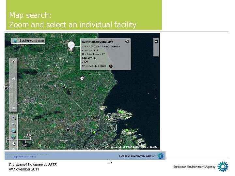Click the orange Show facility details arrow
235x176 pixels.
[111, 66]
